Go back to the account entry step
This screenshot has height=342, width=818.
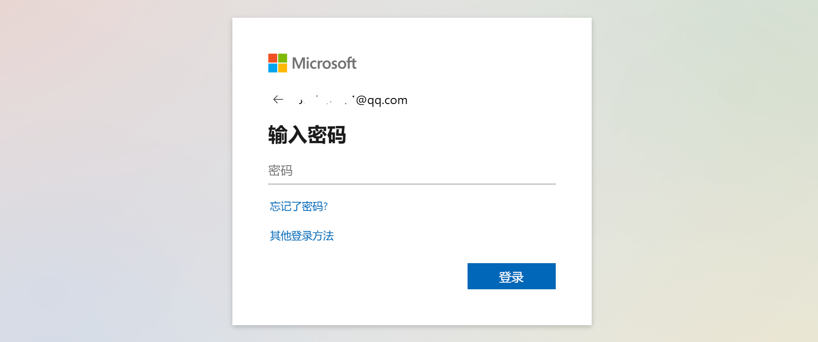click(278, 99)
